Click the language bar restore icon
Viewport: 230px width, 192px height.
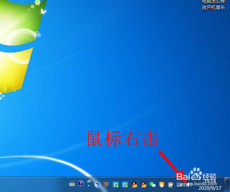(89, 181)
